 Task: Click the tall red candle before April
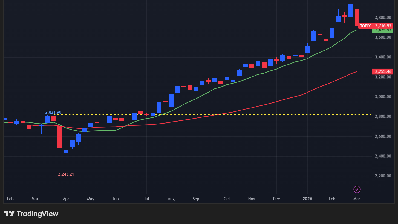[x=60, y=137]
